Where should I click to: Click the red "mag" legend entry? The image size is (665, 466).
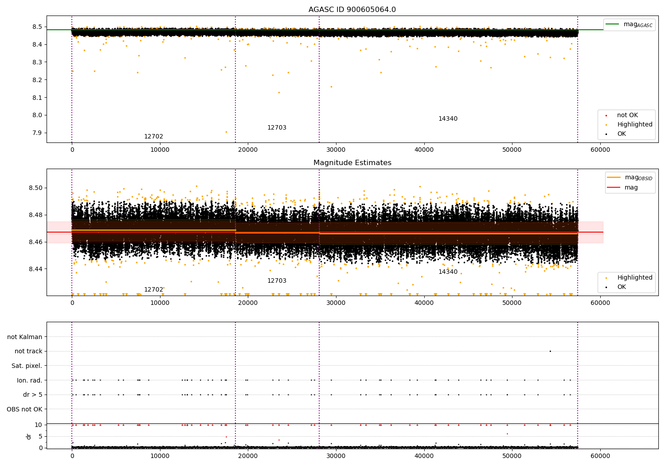(622, 188)
